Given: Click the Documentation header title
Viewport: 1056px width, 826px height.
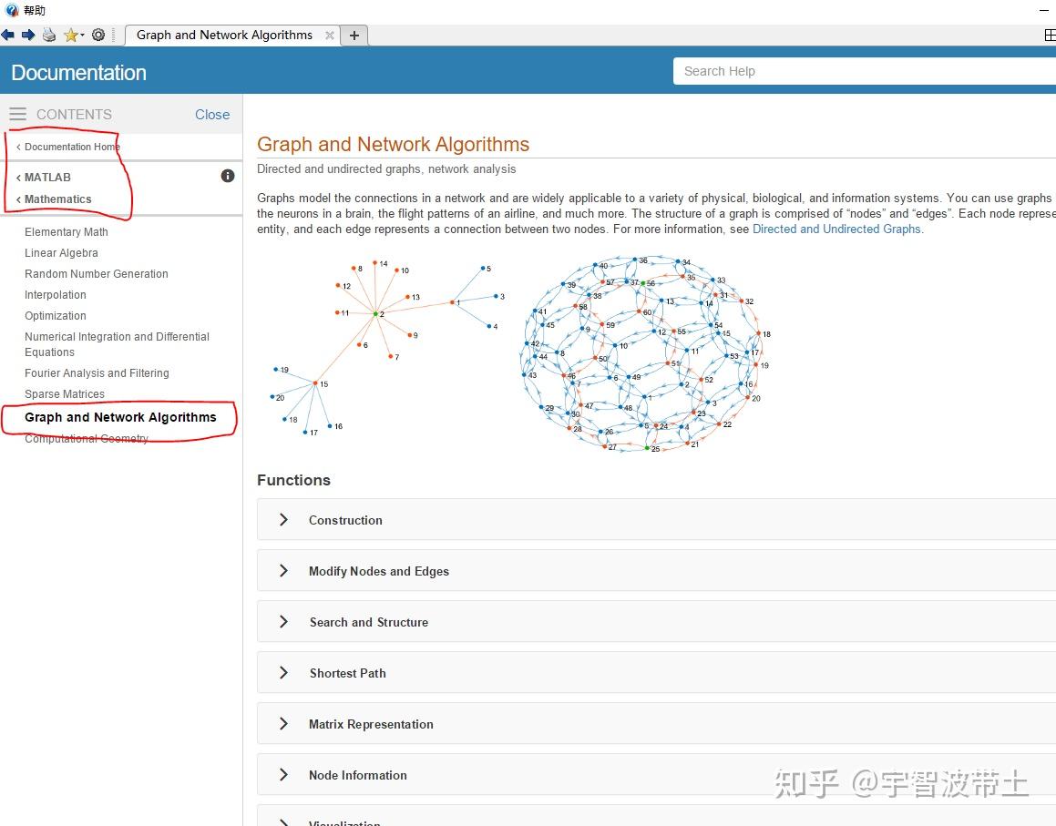Looking at the screenshot, I should 78,73.
